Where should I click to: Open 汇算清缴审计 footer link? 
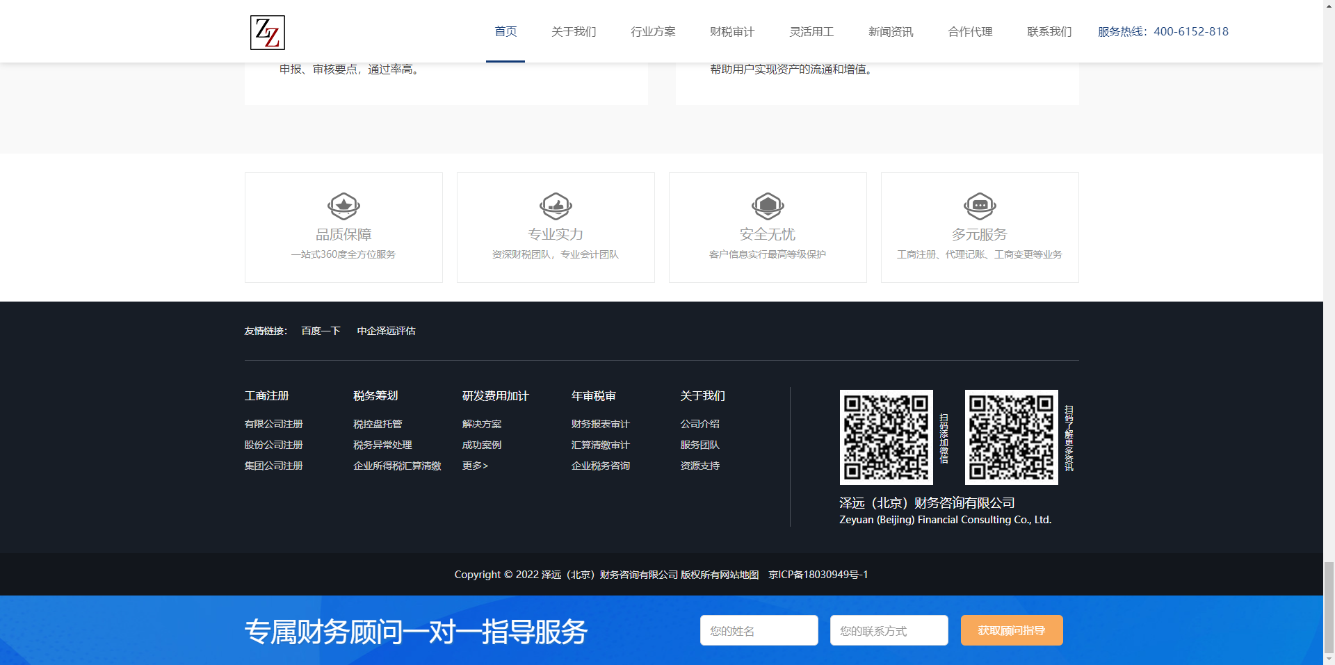point(600,445)
